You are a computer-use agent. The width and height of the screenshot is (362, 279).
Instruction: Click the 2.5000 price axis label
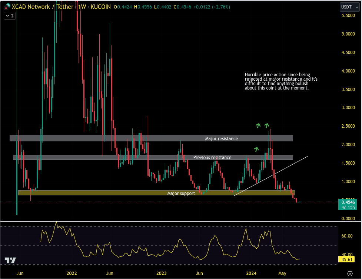(348, 126)
